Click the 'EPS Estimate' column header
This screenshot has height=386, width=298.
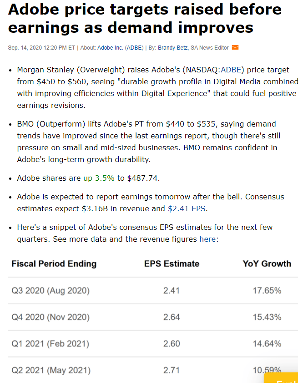tap(172, 264)
